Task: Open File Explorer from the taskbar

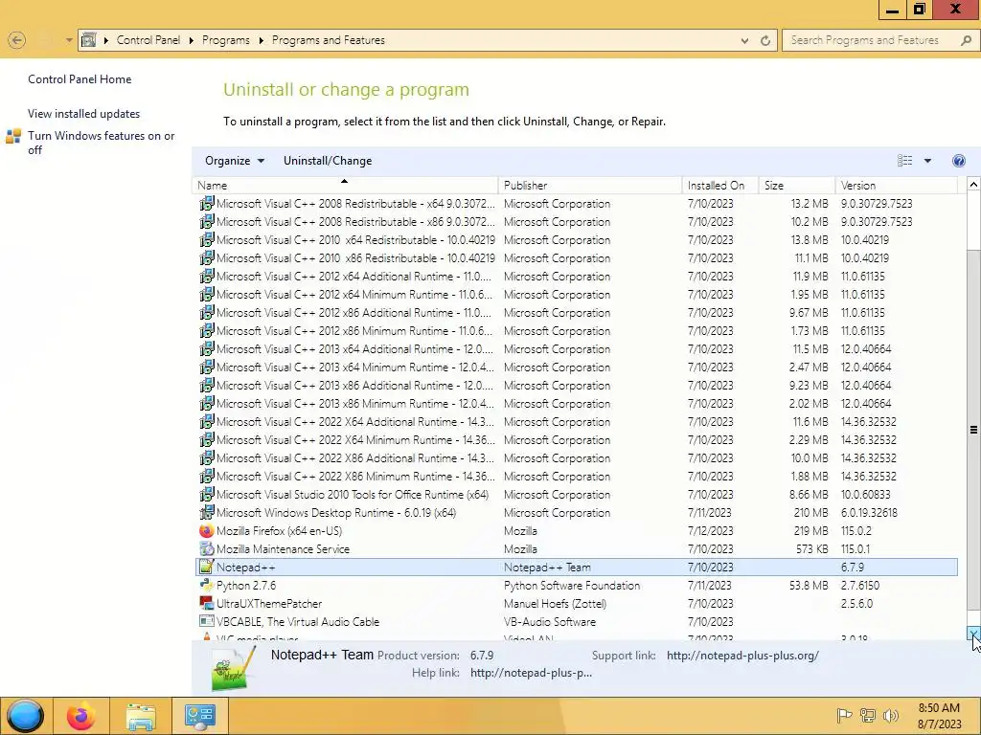Action: pyautogui.click(x=141, y=716)
